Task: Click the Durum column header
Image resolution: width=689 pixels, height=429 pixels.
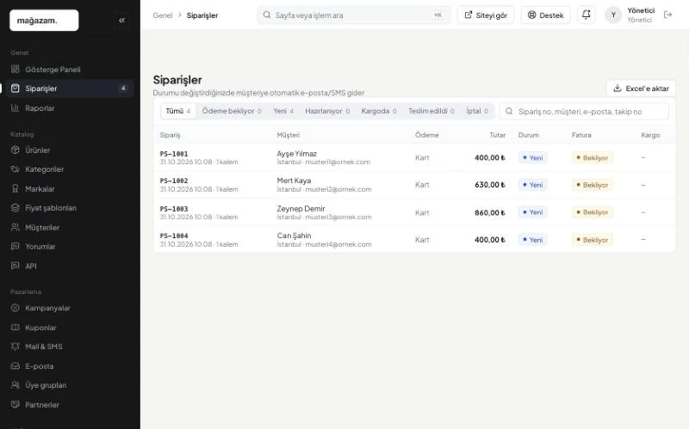Action: click(x=529, y=135)
